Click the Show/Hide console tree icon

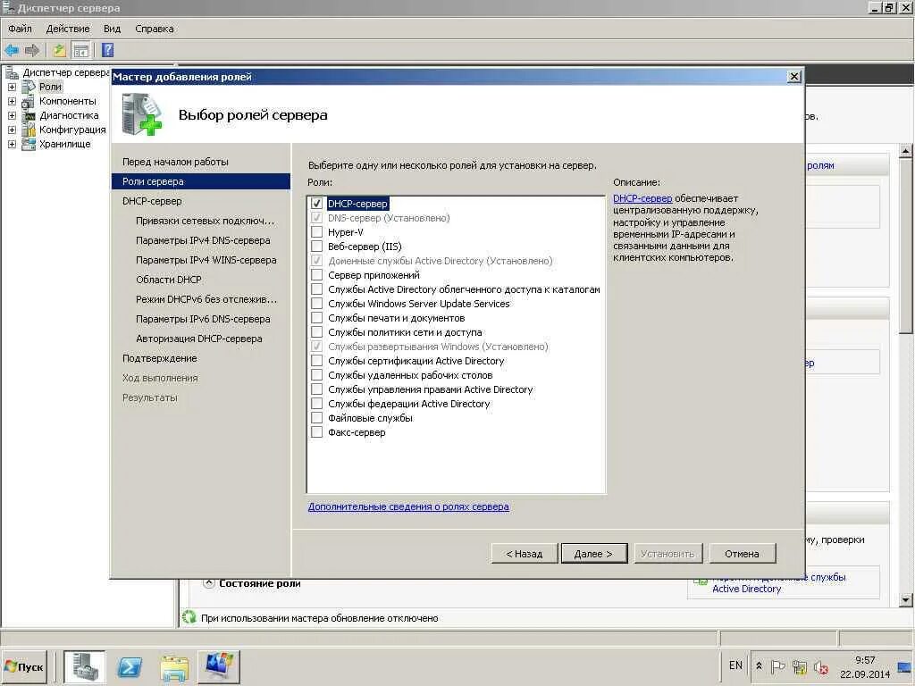click(x=81, y=51)
